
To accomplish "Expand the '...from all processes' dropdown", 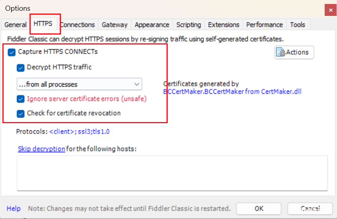I will [x=79, y=84].
